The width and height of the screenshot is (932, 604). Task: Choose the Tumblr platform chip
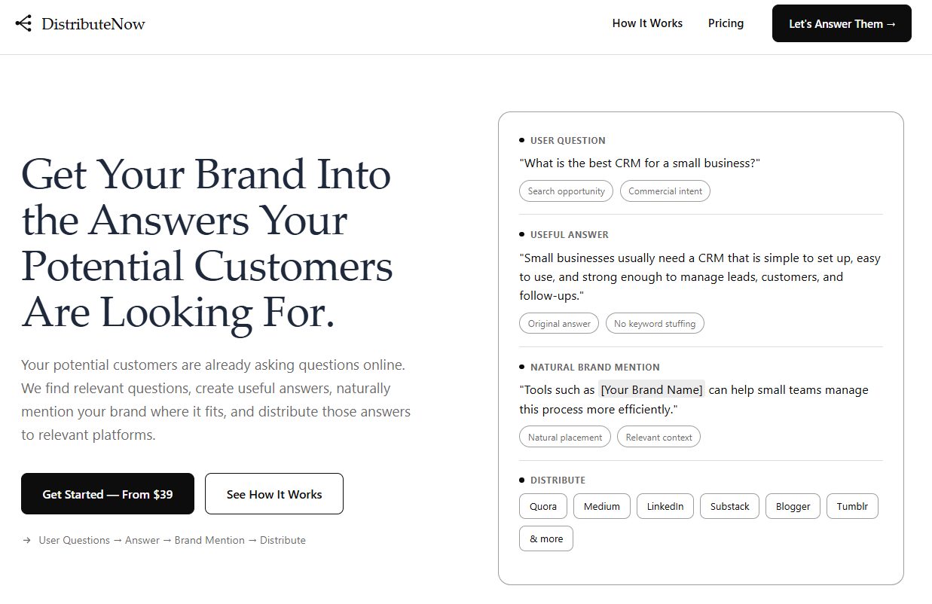pyautogui.click(x=852, y=506)
